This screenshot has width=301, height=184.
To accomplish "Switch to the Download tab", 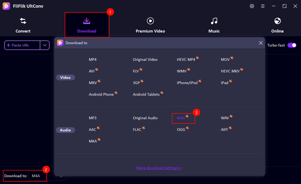I will point(87,25).
